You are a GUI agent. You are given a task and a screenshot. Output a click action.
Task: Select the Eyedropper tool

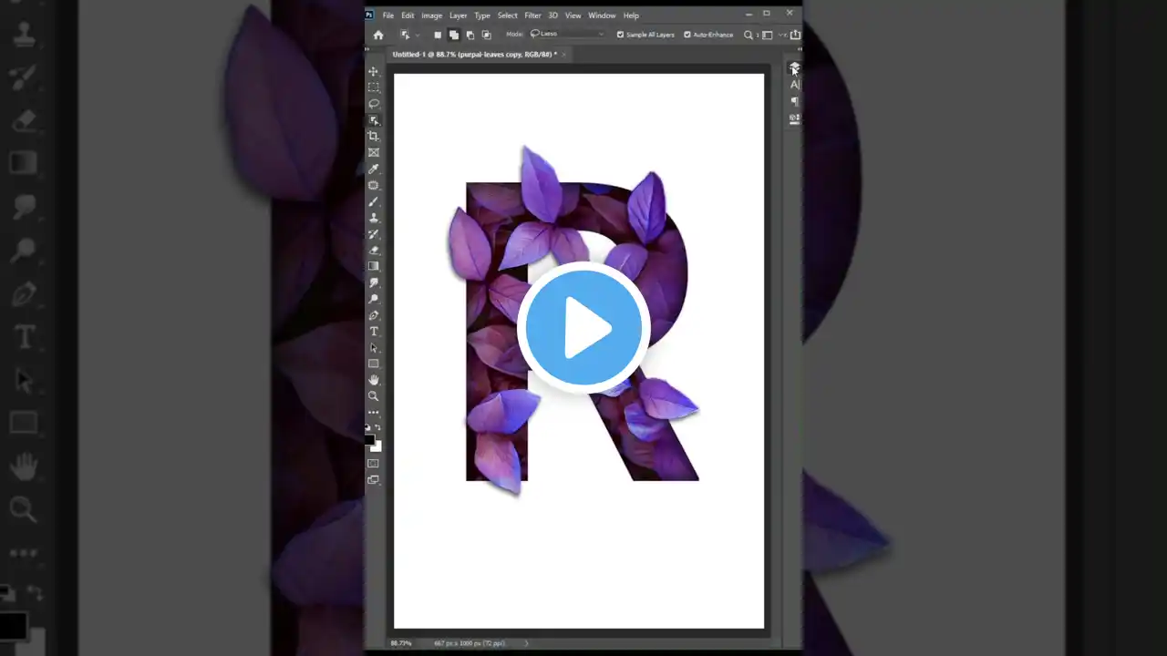click(x=373, y=169)
